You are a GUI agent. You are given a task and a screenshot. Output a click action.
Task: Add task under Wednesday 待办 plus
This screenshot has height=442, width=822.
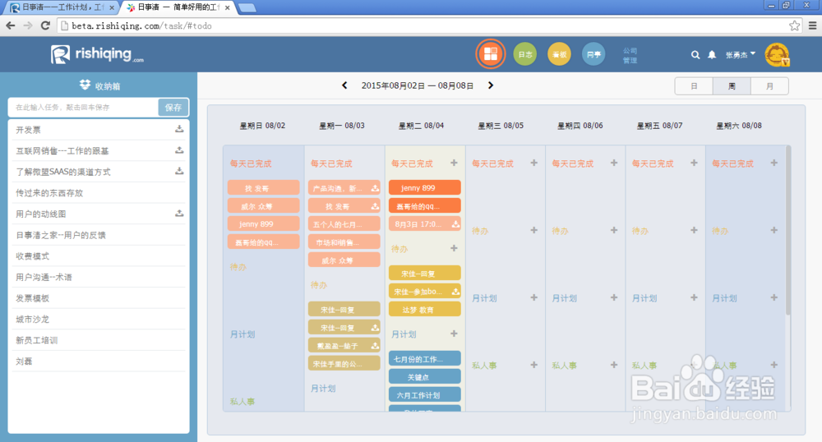(533, 230)
